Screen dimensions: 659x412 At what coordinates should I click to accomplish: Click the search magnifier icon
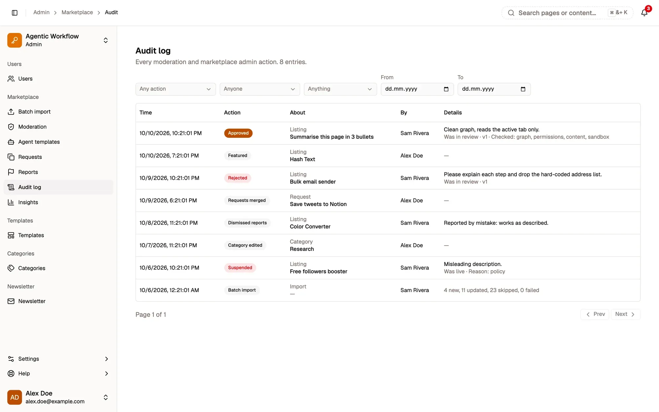511,13
